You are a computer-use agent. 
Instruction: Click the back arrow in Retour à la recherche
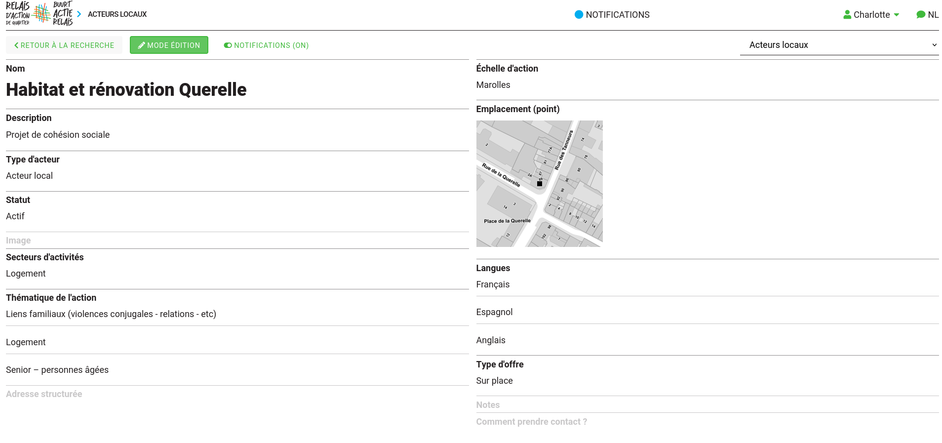16,45
